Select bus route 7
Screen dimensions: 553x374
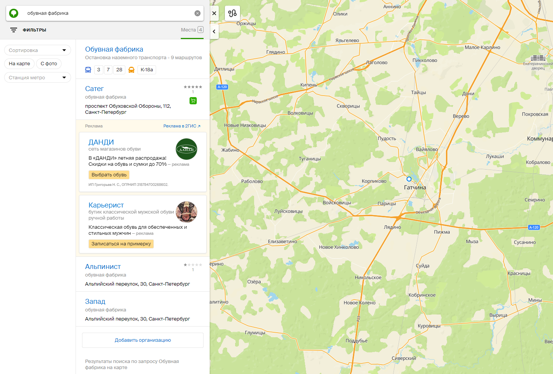(x=108, y=70)
